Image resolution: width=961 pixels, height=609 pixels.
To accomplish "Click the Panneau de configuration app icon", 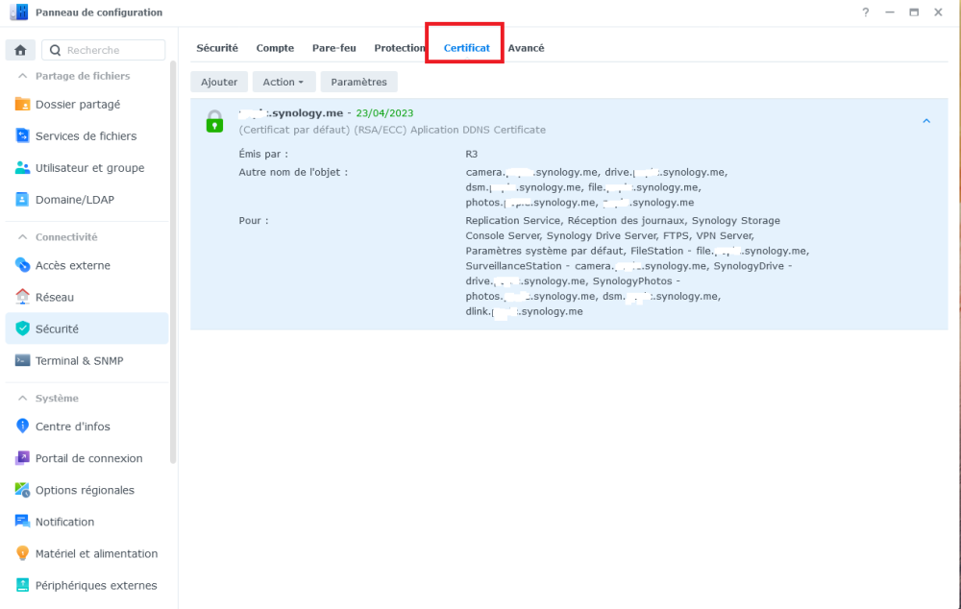I will pyautogui.click(x=19, y=12).
